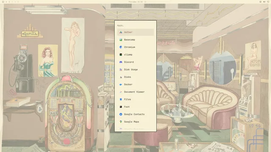Launch Docker via its whale icon
Image resolution: width=271 pixels, height=152 pixels.
point(121,84)
